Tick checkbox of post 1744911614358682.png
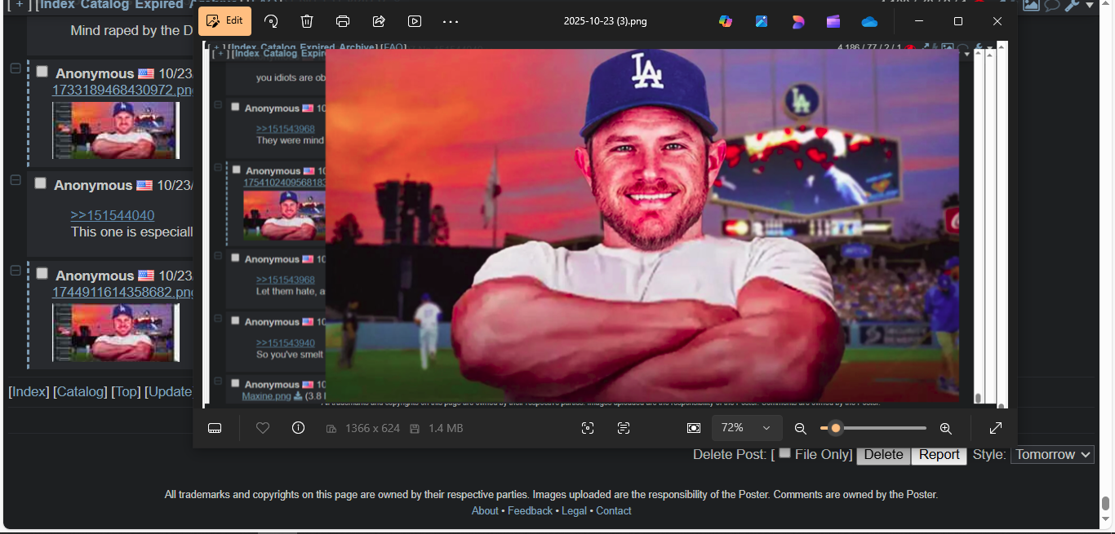The height and width of the screenshot is (534, 1115). click(x=42, y=274)
